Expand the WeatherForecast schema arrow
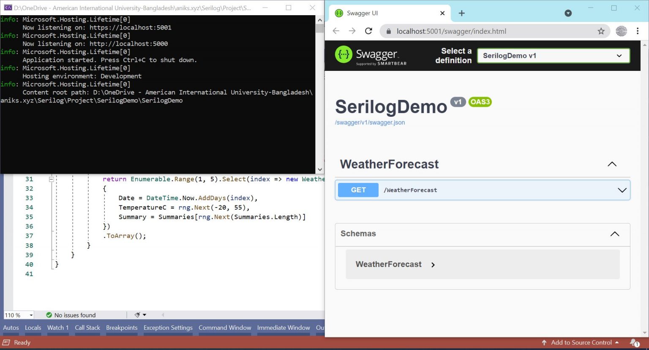The width and height of the screenshot is (649, 350). [433, 265]
